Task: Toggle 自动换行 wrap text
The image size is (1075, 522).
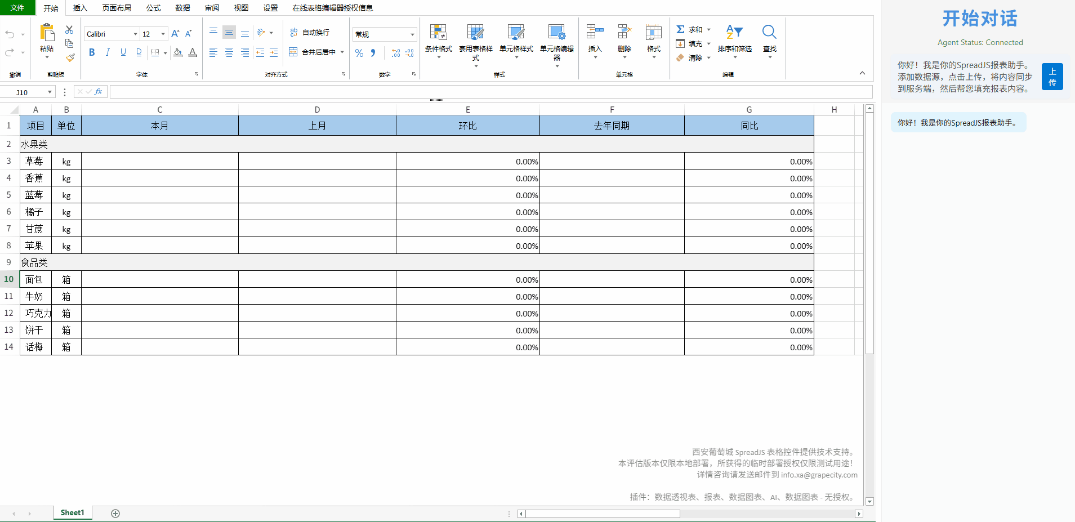Action: pyautogui.click(x=309, y=33)
